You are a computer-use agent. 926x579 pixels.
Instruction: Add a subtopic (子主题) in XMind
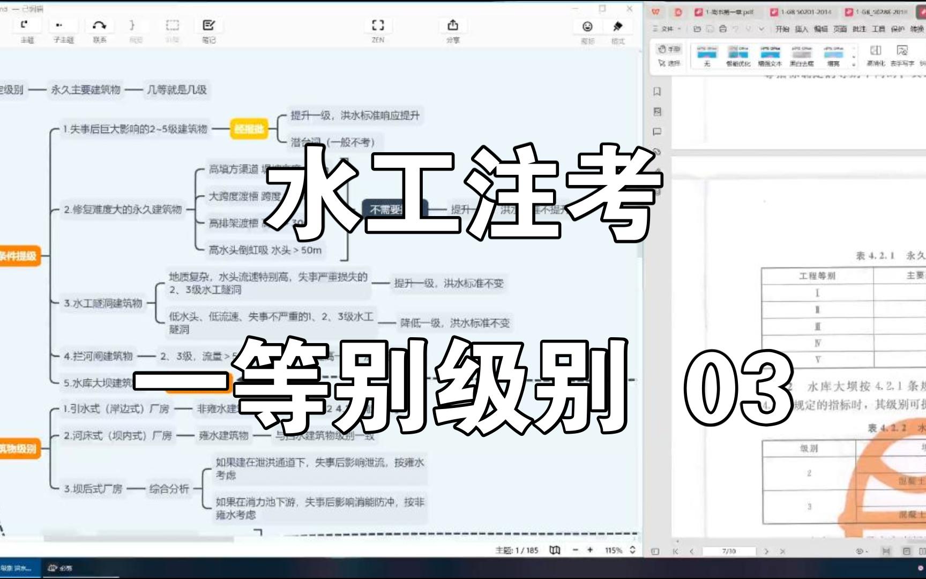(63, 31)
